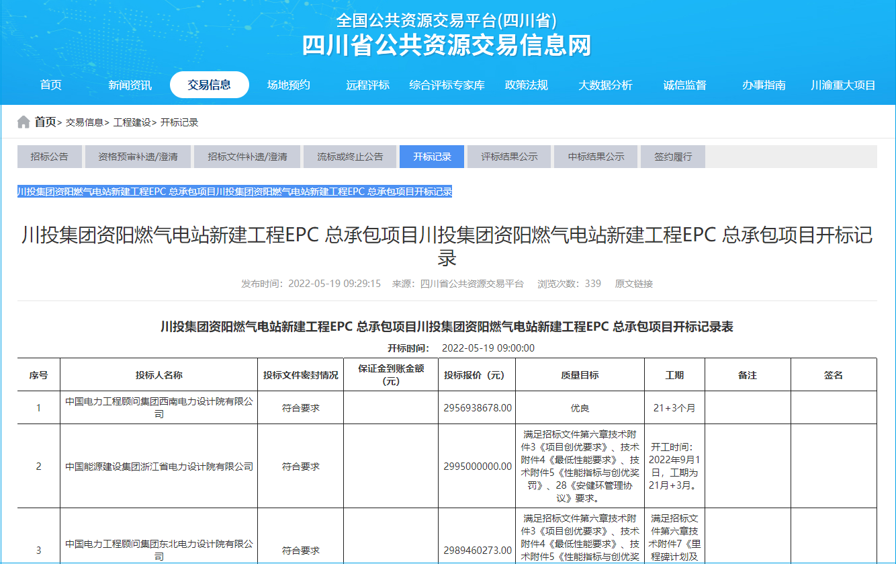Image resolution: width=896 pixels, height=564 pixels.
Task: Switch to 流标或终止公告 tab
Action: 350,157
